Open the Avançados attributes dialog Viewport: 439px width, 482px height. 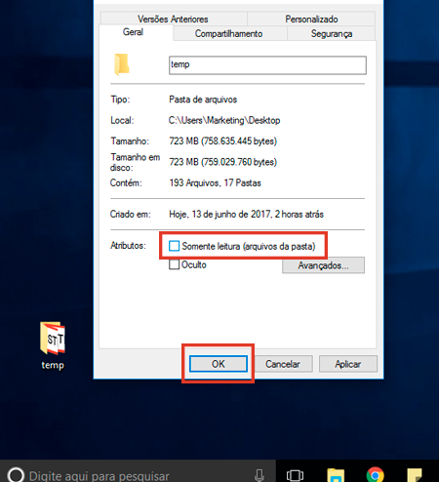323,265
